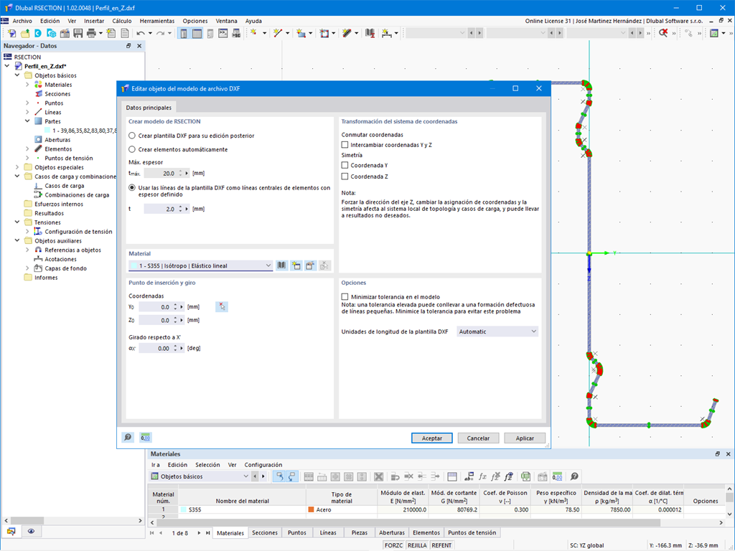Viewport: 735px width, 551px height.
Task: Click the material library book icon in main toolbar
Action: tap(370, 33)
